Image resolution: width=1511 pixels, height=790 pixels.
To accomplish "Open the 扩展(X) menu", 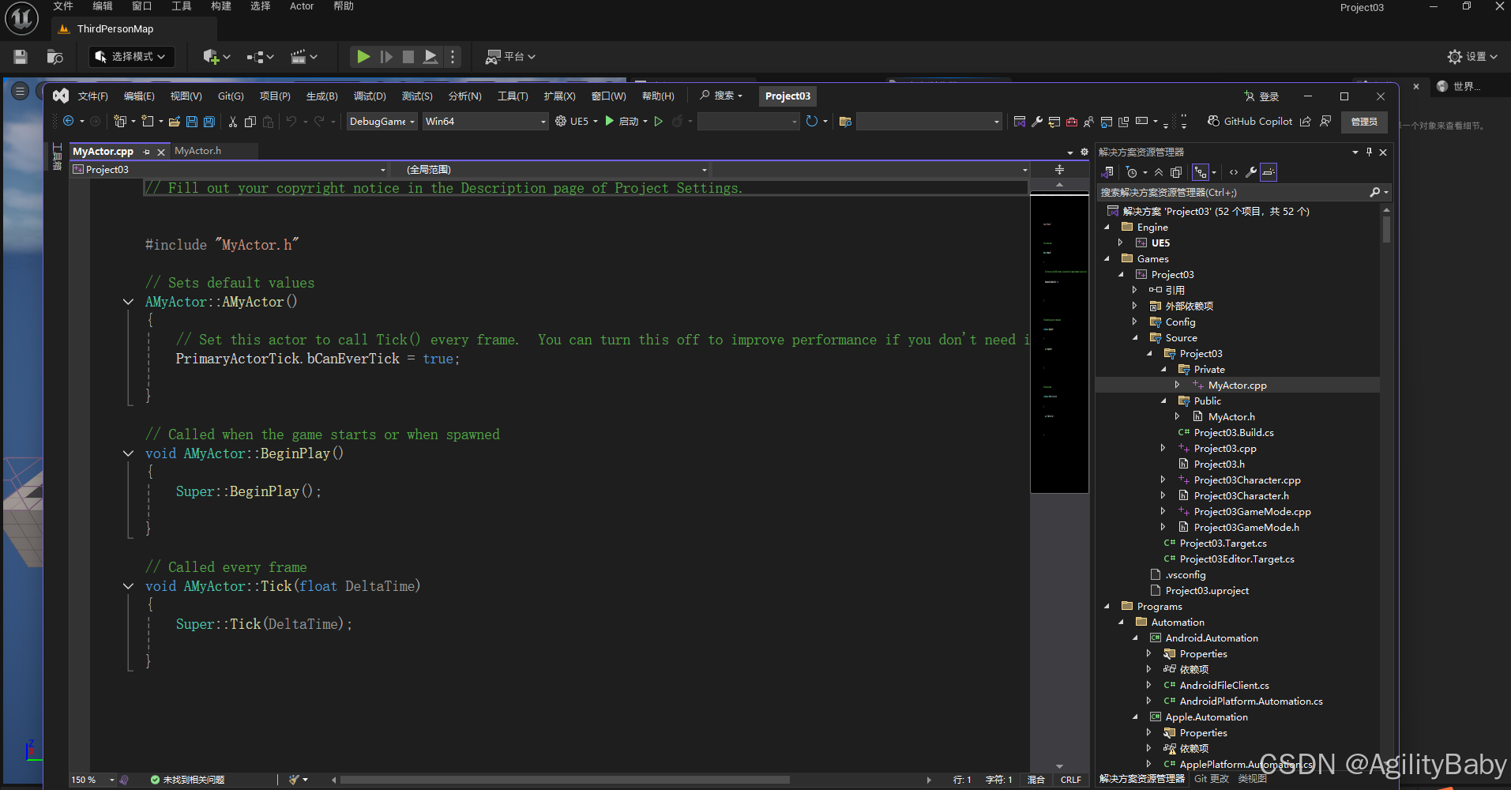I will (x=559, y=96).
